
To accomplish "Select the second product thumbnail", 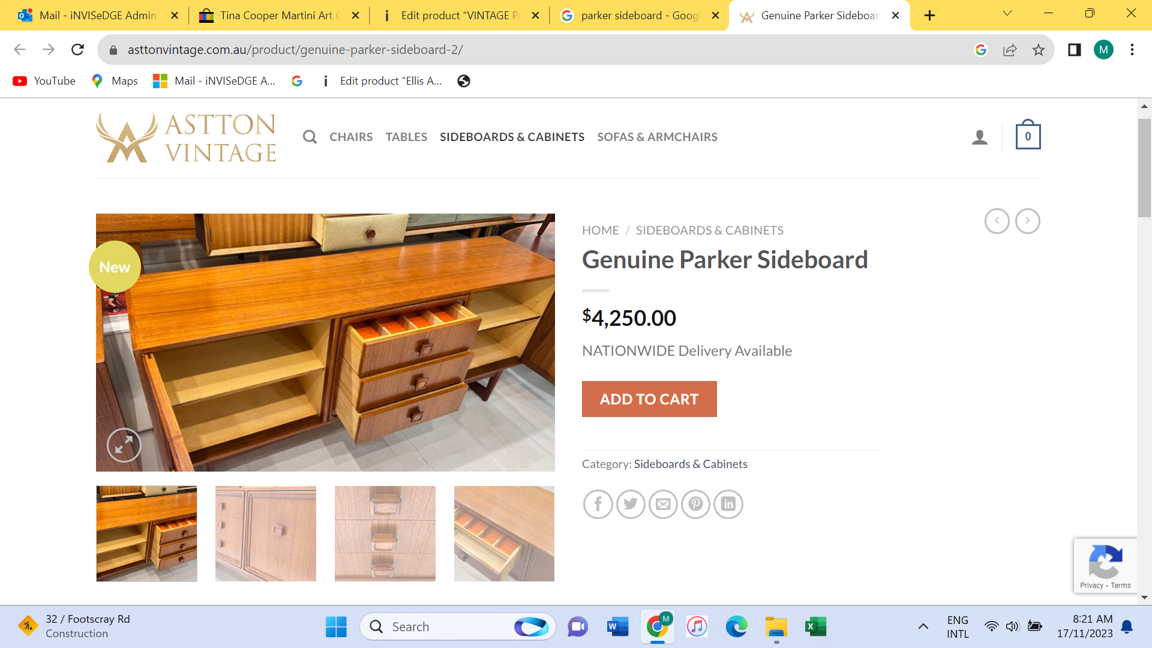I will coord(265,533).
